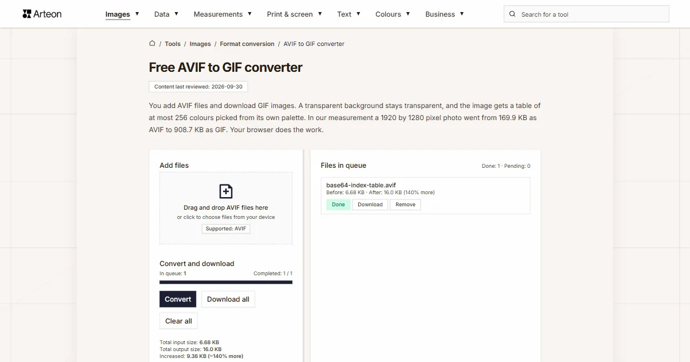The height and width of the screenshot is (362, 690).
Task: Click the Content last reviewed date badge
Action: click(198, 87)
